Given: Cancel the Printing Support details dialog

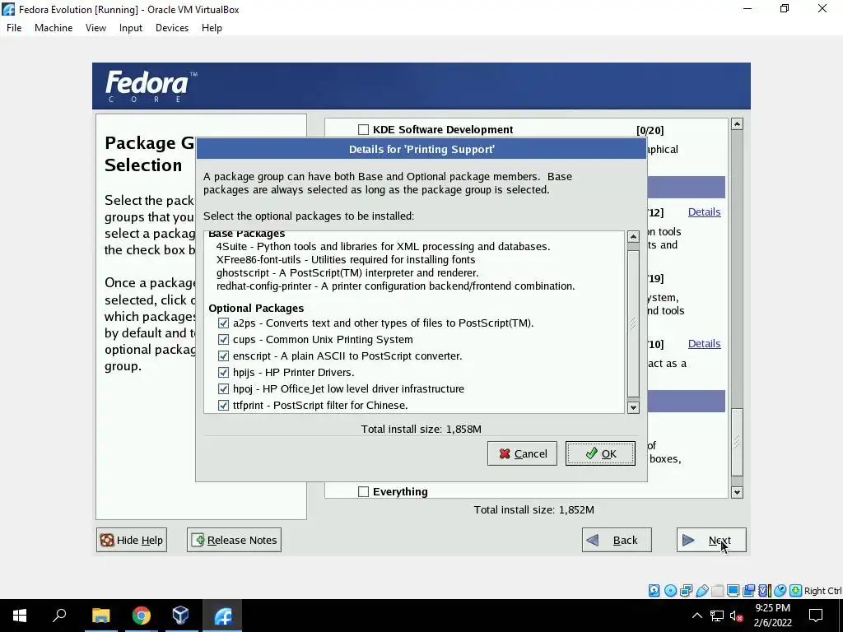Looking at the screenshot, I should (522, 453).
